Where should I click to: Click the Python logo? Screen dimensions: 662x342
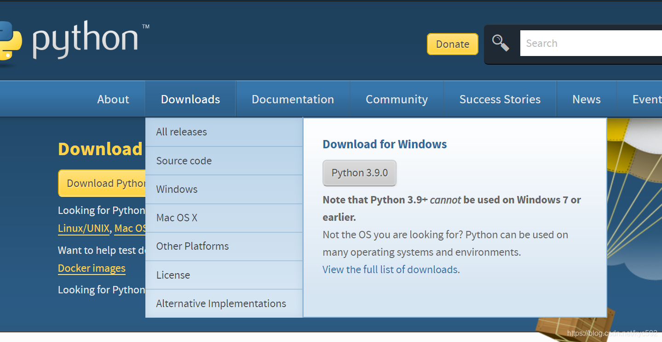coord(74,41)
